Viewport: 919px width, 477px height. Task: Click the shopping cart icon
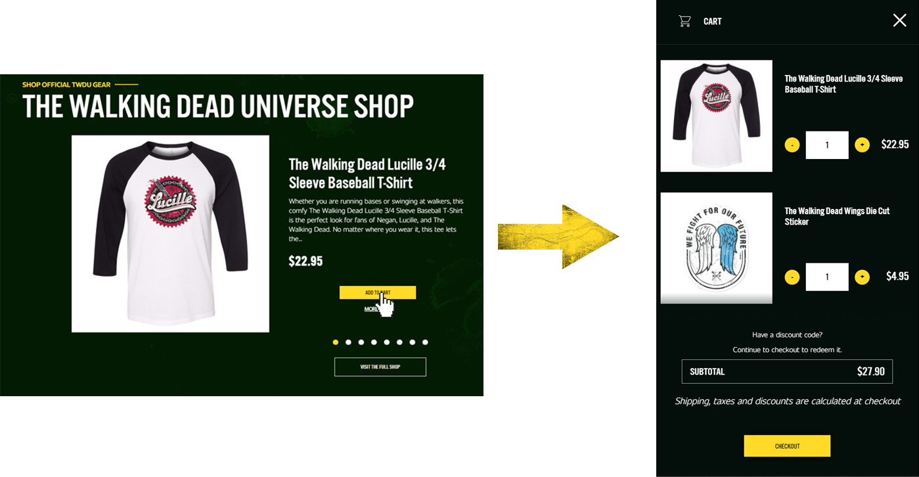684,21
